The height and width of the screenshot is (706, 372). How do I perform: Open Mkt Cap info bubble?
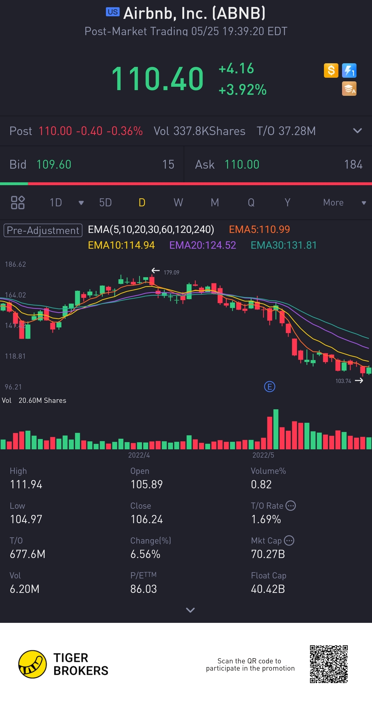[x=289, y=540]
